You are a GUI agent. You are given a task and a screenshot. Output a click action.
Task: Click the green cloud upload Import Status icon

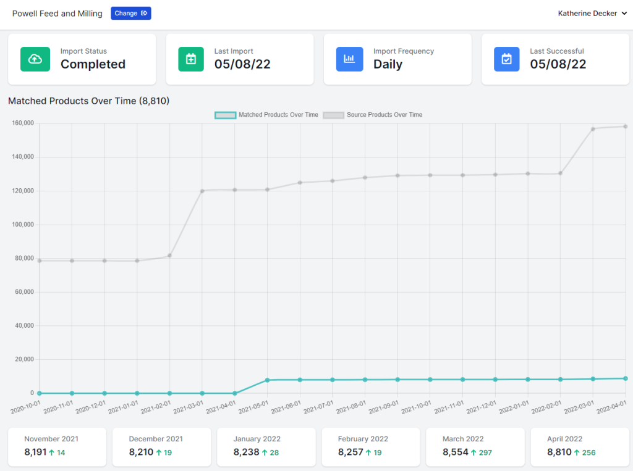[35, 59]
